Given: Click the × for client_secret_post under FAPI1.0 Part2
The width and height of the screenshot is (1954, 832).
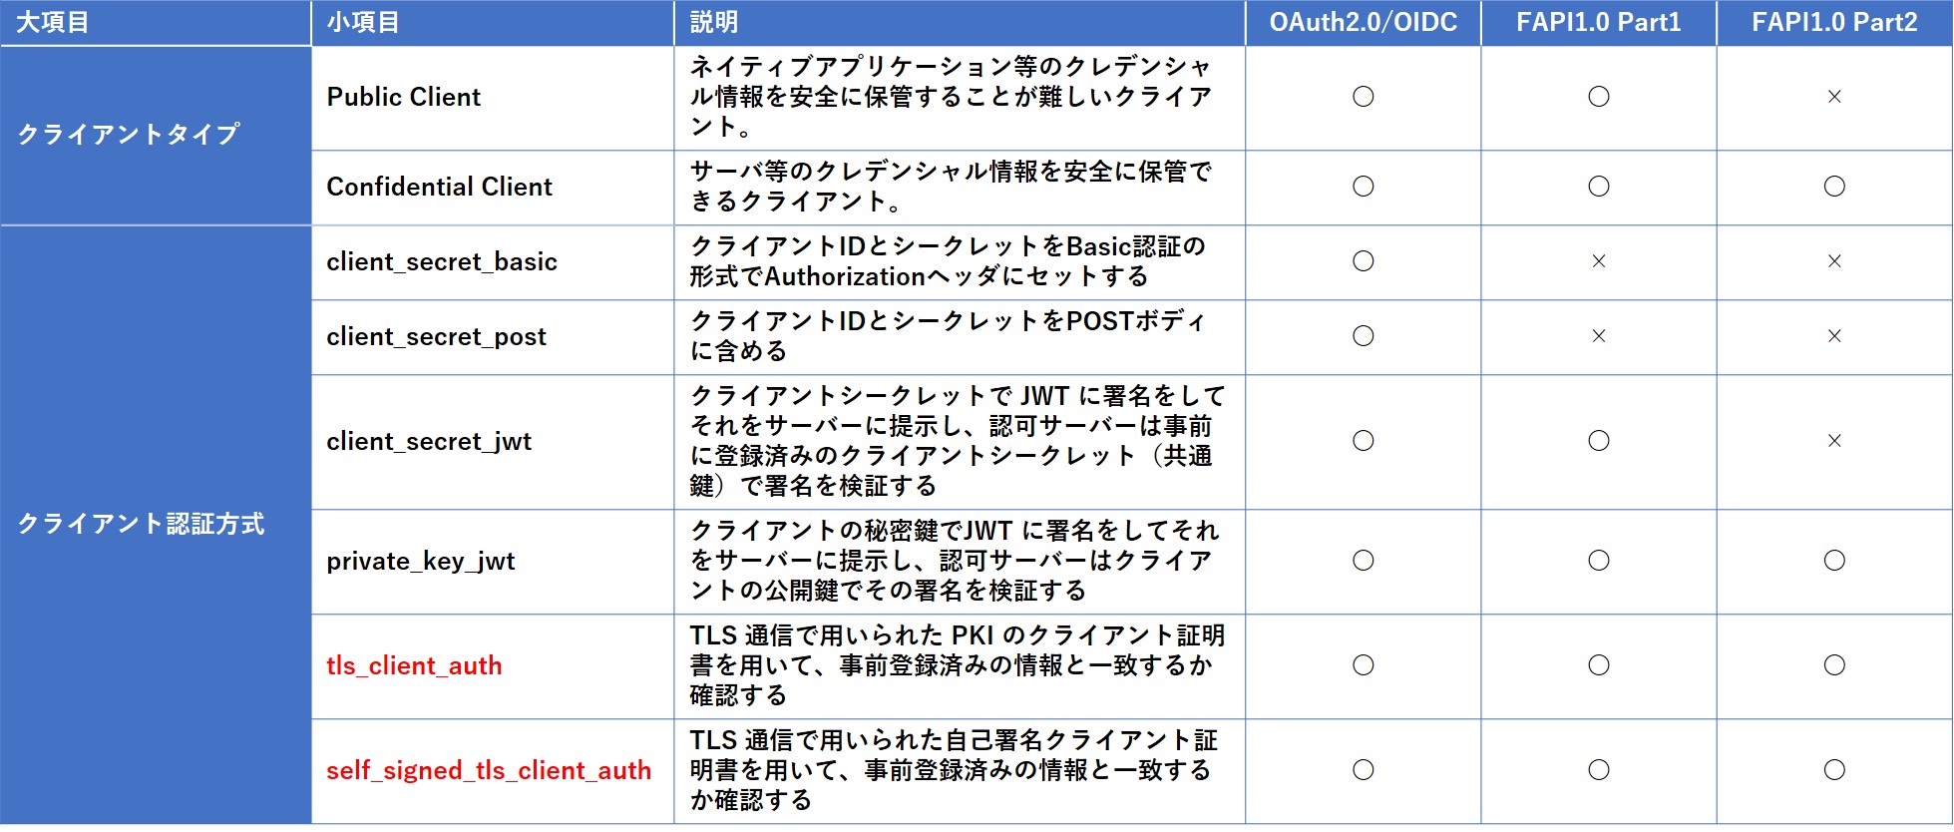Looking at the screenshot, I should [x=1833, y=336].
